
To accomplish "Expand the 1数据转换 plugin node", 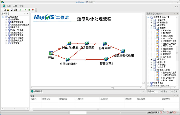I will coord(151,20).
